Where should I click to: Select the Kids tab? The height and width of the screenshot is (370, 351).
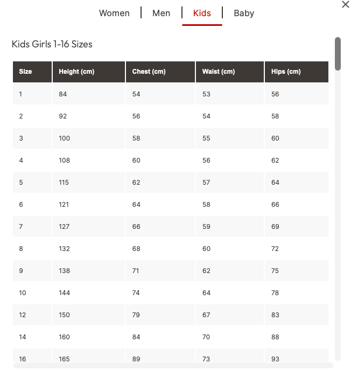coord(202,13)
